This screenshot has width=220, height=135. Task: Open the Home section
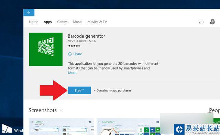(34, 22)
